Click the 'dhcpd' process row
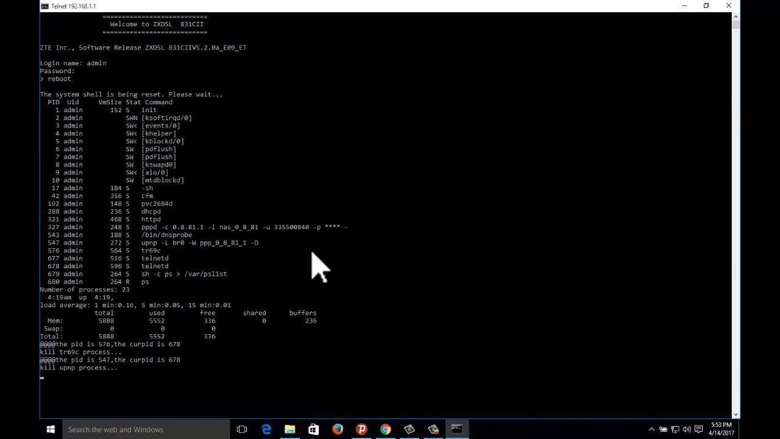The height and width of the screenshot is (439, 780). [x=104, y=212]
